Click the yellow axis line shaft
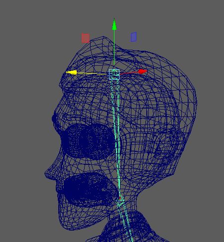The image size is (224, 242). (x=91, y=73)
